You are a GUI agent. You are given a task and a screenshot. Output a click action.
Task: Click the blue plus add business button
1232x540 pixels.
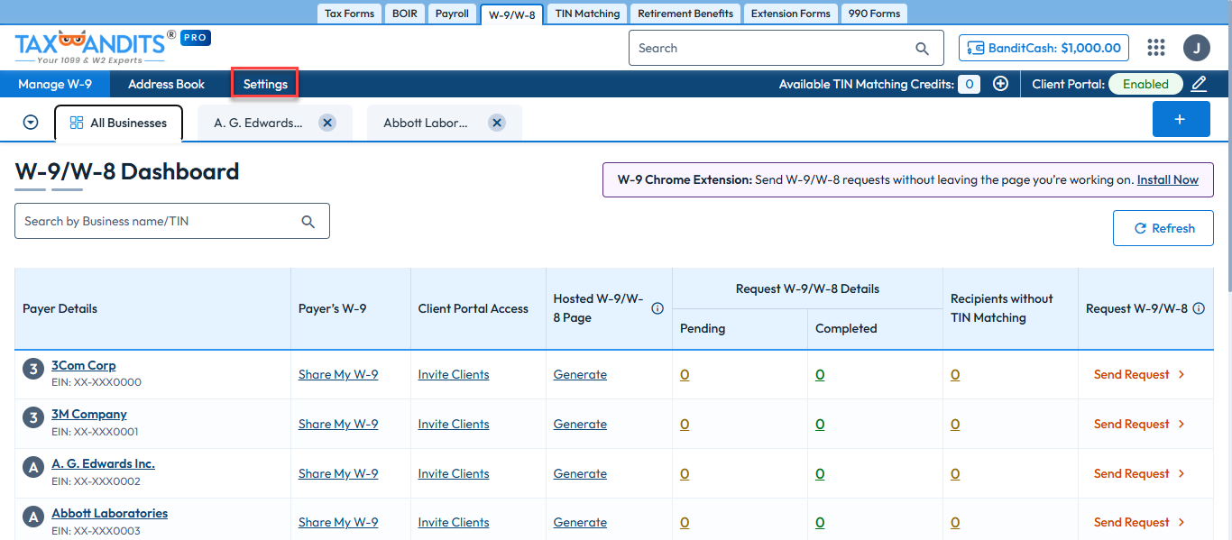tap(1181, 119)
